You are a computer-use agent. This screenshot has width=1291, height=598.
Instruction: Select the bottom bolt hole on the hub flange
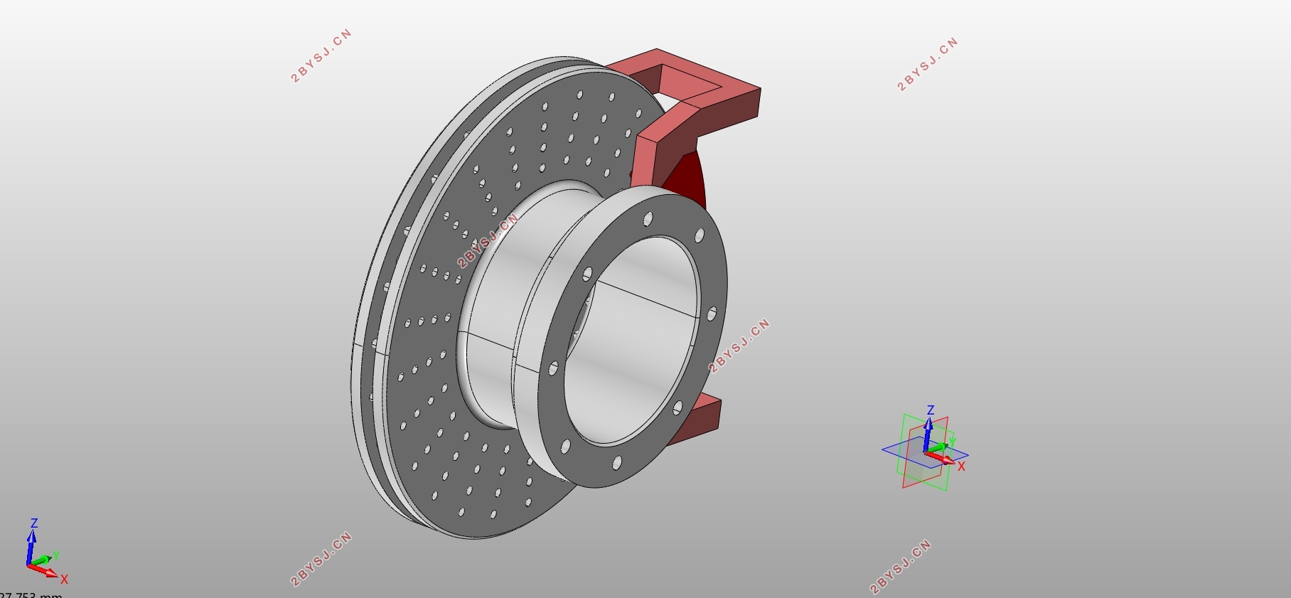[616, 463]
